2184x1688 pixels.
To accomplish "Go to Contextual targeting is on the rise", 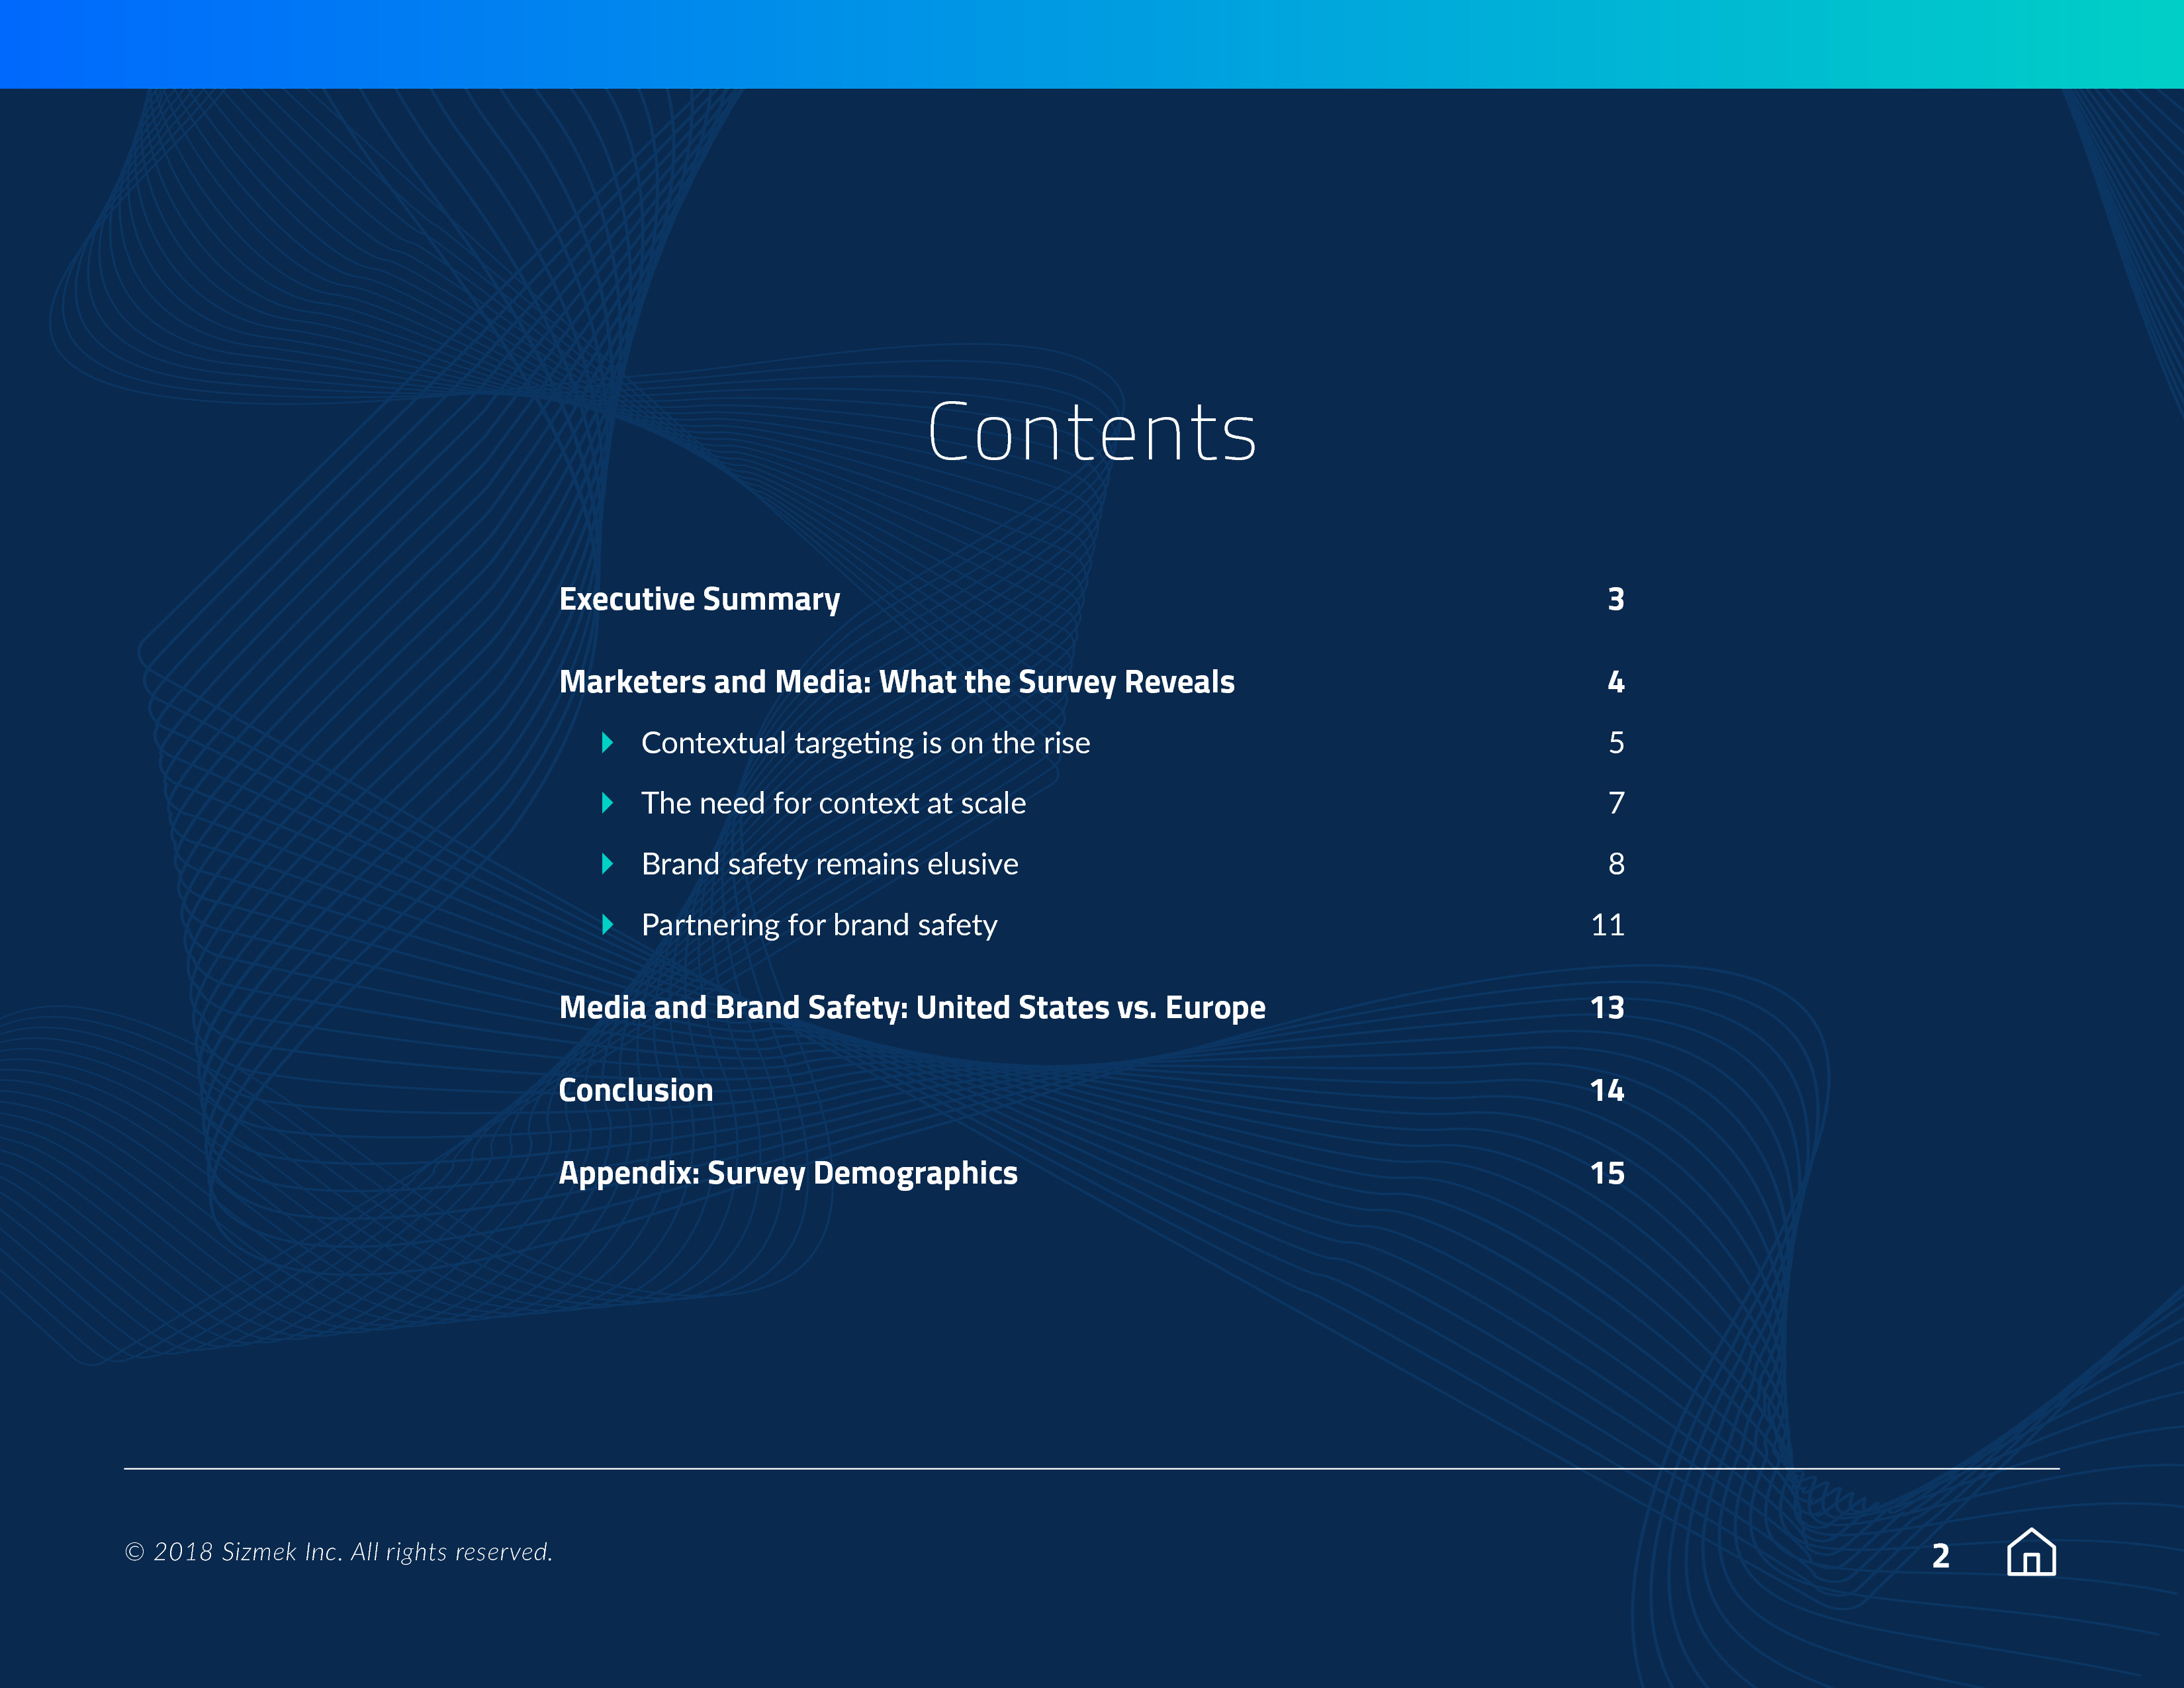I will [865, 743].
